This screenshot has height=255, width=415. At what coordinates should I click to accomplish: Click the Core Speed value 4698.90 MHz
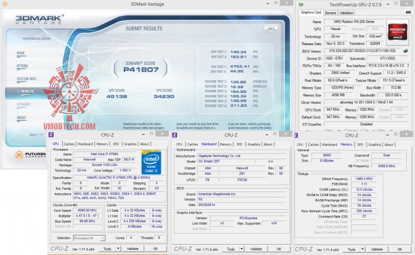pos(88,210)
